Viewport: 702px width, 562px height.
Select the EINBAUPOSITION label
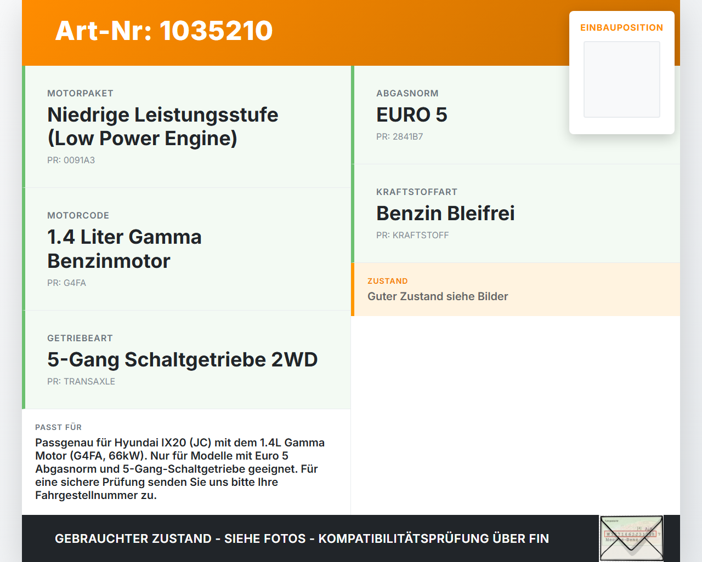[622, 27]
